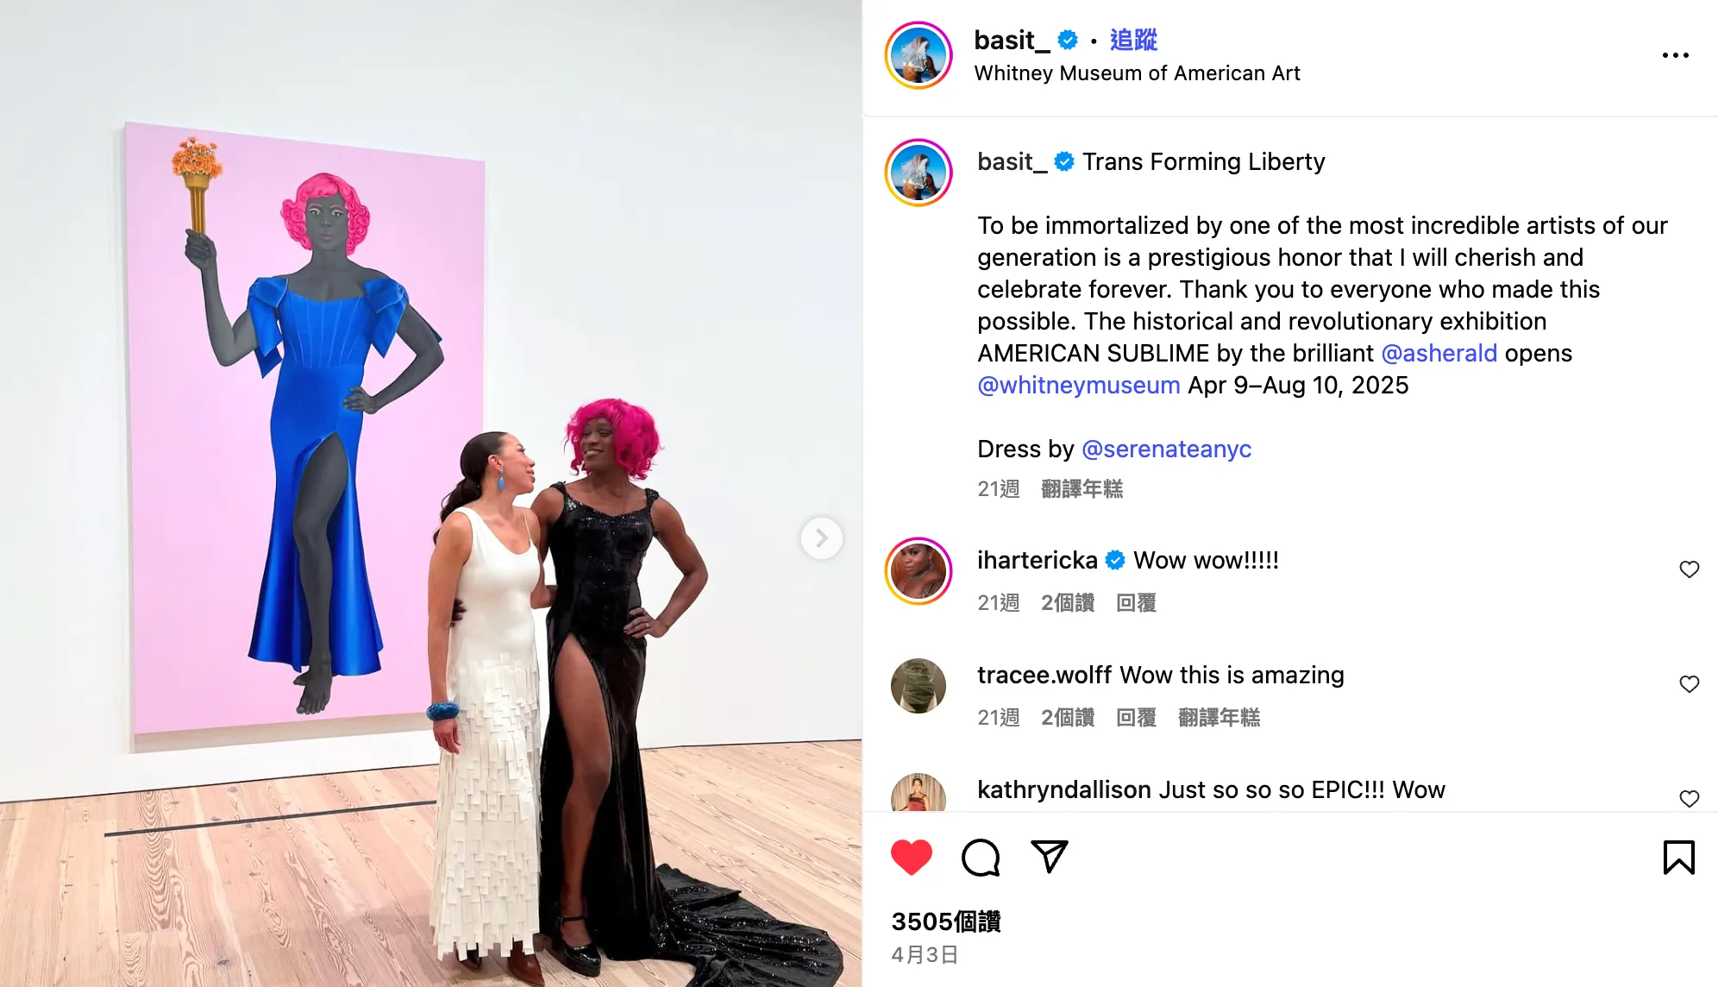Open basit_ header profile picture

919,55
